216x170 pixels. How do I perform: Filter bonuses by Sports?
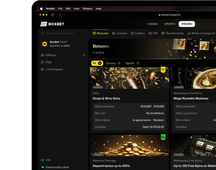coord(132,63)
